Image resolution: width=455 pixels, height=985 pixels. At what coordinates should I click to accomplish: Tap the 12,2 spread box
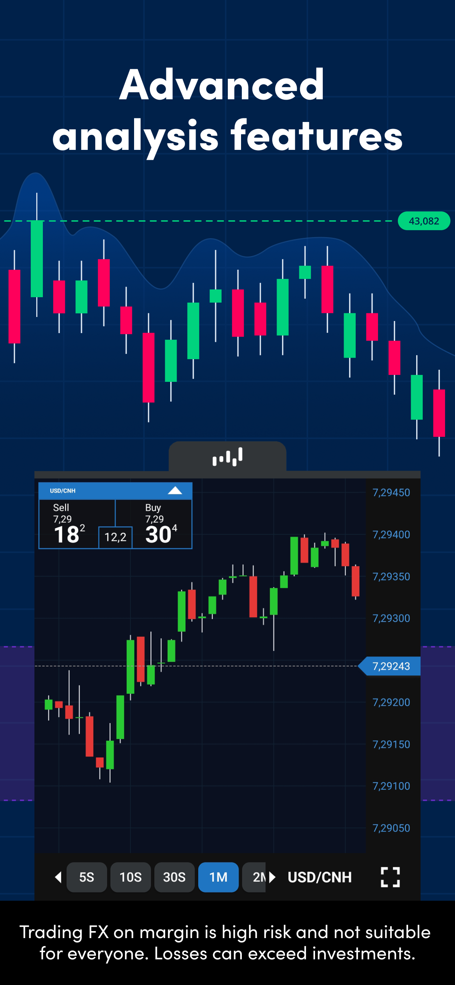click(115, 537)
